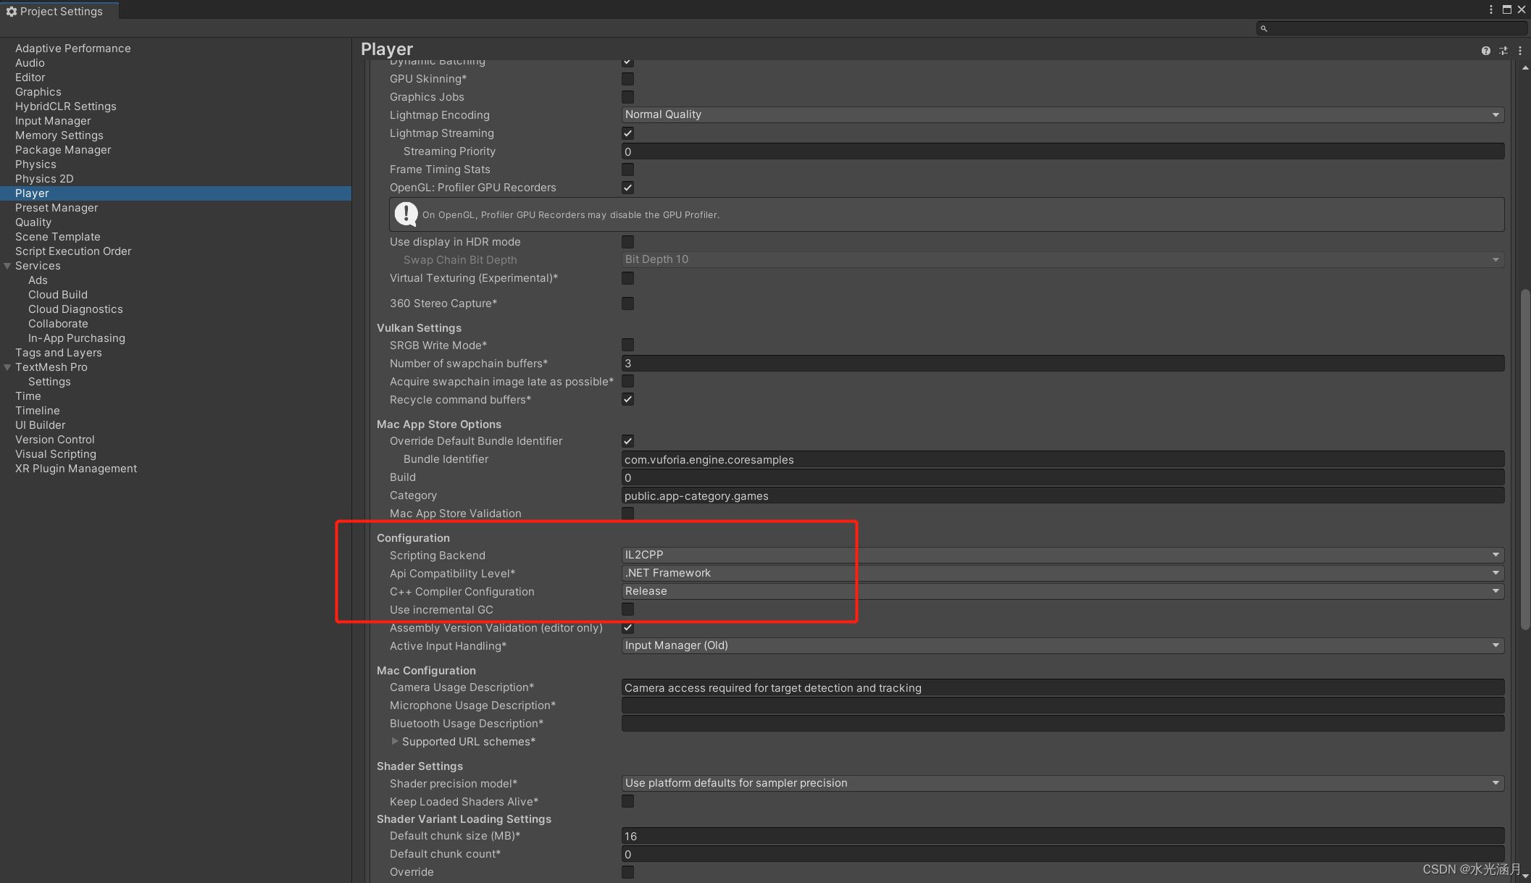Click the magnifier icon in the search field
Screen dimensions: 1531x883
(x=1264, y=28)
